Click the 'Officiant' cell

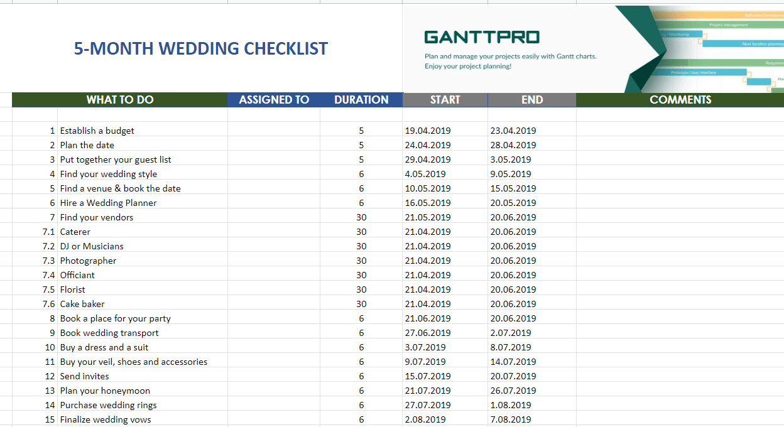pyautogui.click(x=143, y=275)
